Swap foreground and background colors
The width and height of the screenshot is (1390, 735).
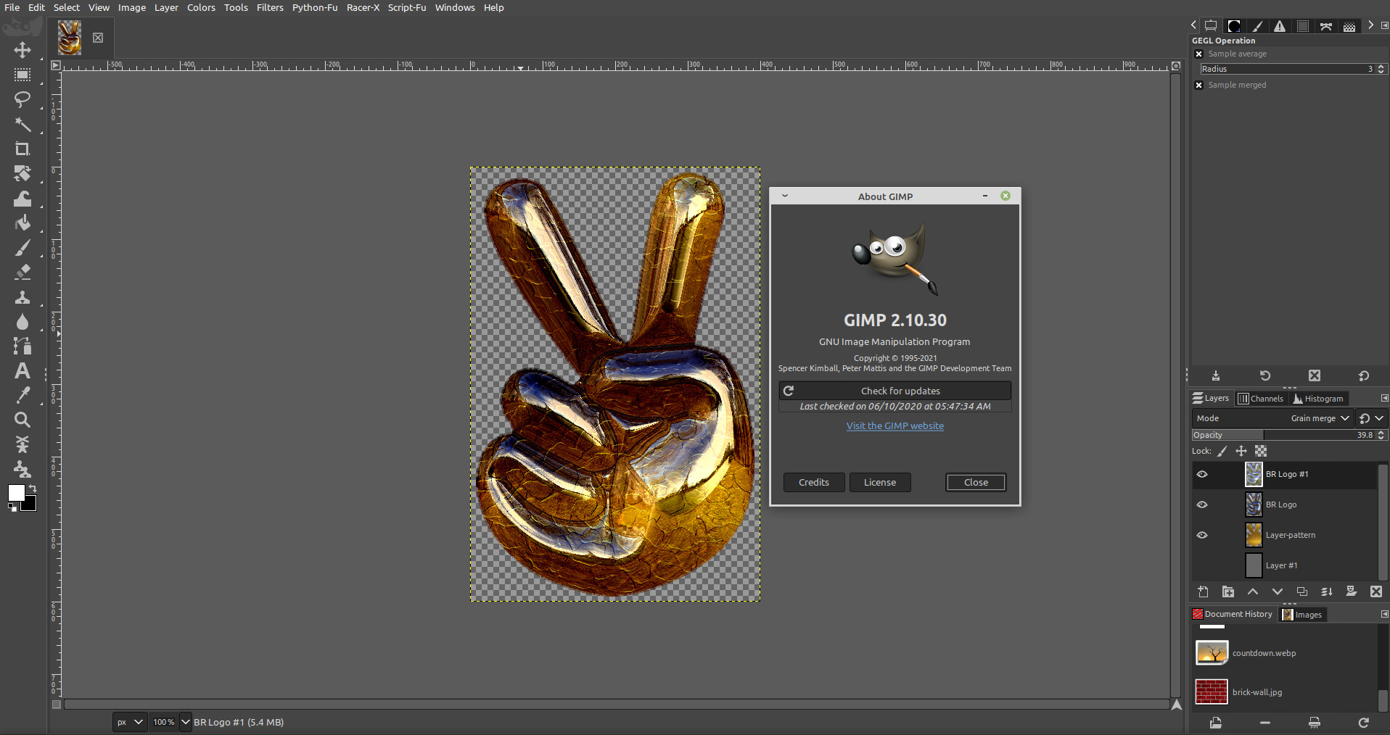click(x=33, y=489)
